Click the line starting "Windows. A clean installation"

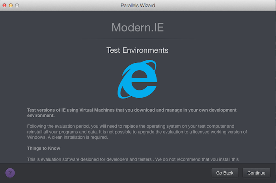[67, 137]
